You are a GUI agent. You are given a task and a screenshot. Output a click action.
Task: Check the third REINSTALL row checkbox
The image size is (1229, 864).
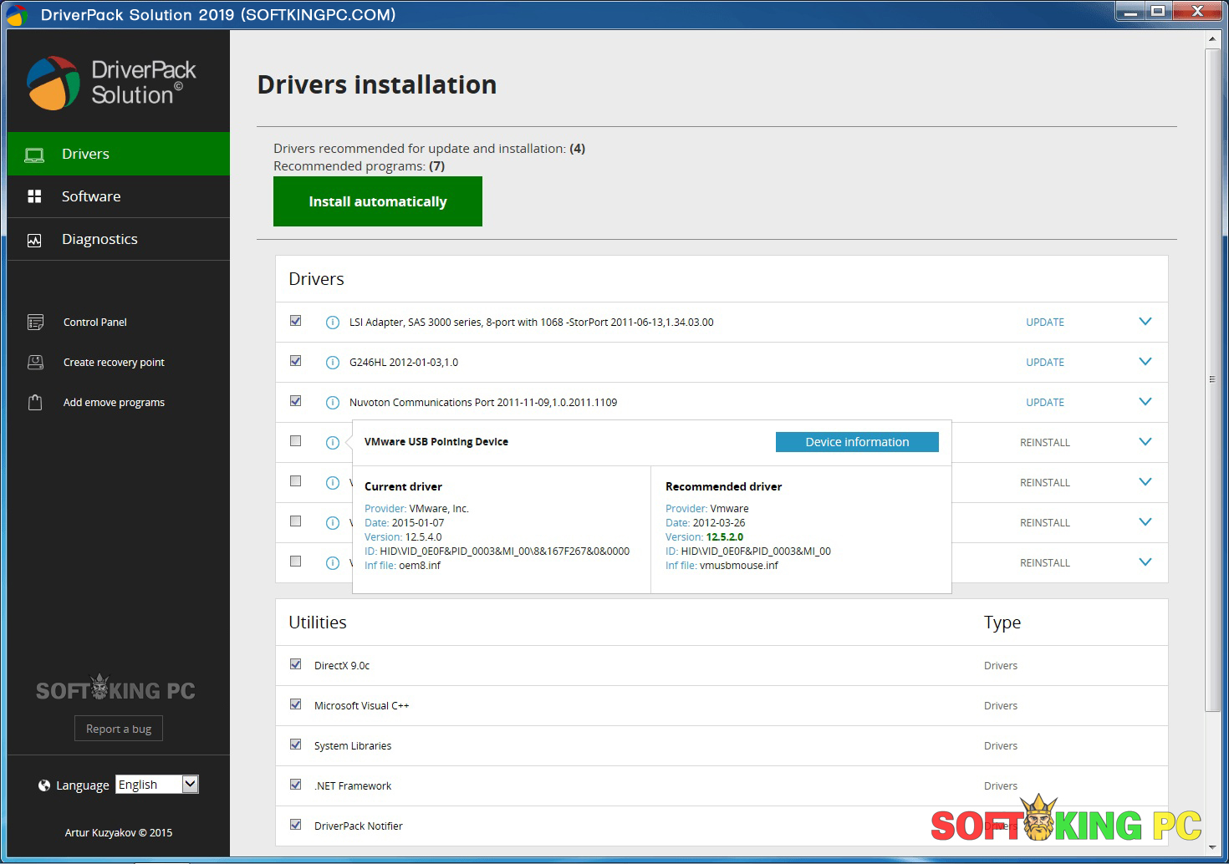(295, 521)
